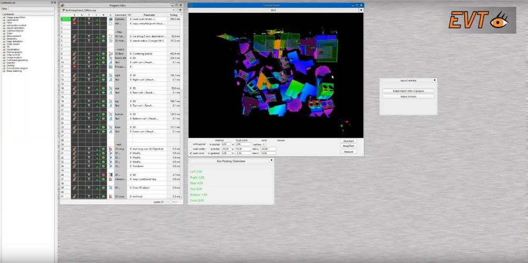The width and height of the screenshot is (528, 263).
Task: Enable the orthogonal checkbox
Action: 191,143
